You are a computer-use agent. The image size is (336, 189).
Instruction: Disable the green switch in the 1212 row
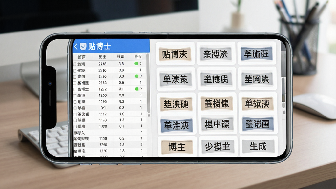(137, 89)
